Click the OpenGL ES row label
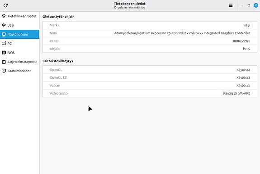The width and height of the screenshot is (260, 174). click(58, 78)
